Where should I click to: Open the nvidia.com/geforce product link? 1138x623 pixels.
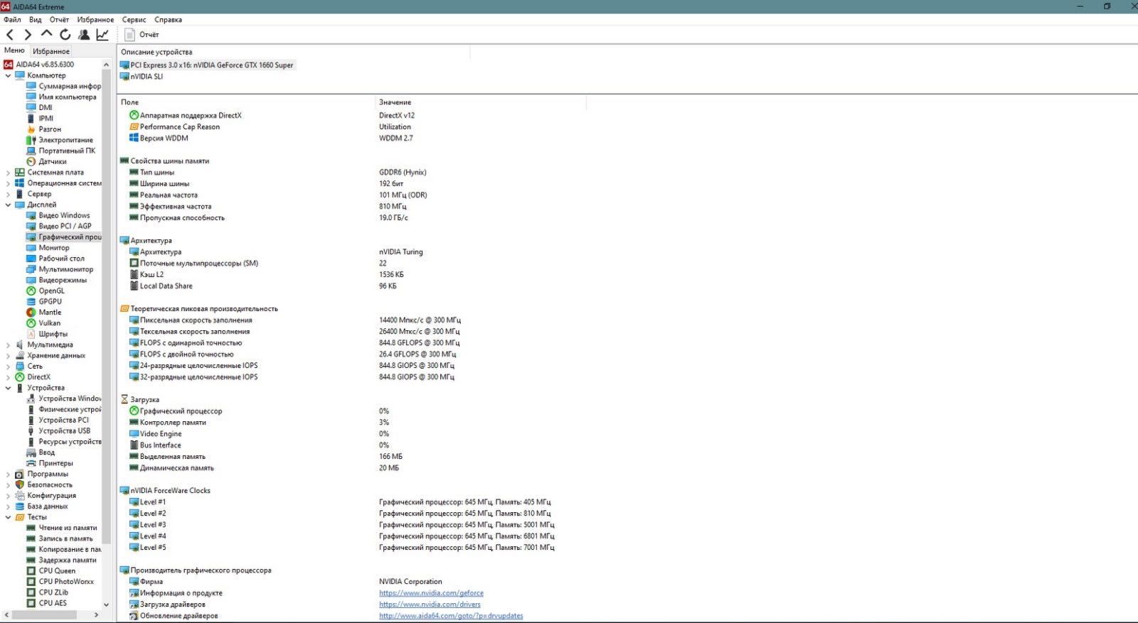click(x=431, y=593)
